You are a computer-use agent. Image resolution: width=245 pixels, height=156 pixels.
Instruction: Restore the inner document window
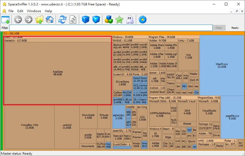[x=237, y=11]
